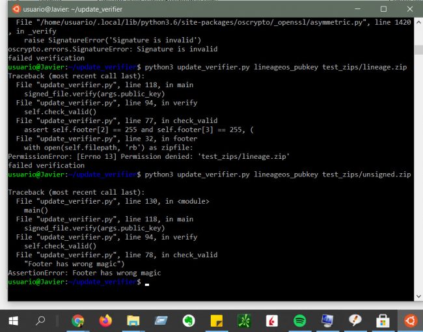This screenshot has width=423, height=332.
Task: Open the Windows Start menu
Action: point(13,321)
